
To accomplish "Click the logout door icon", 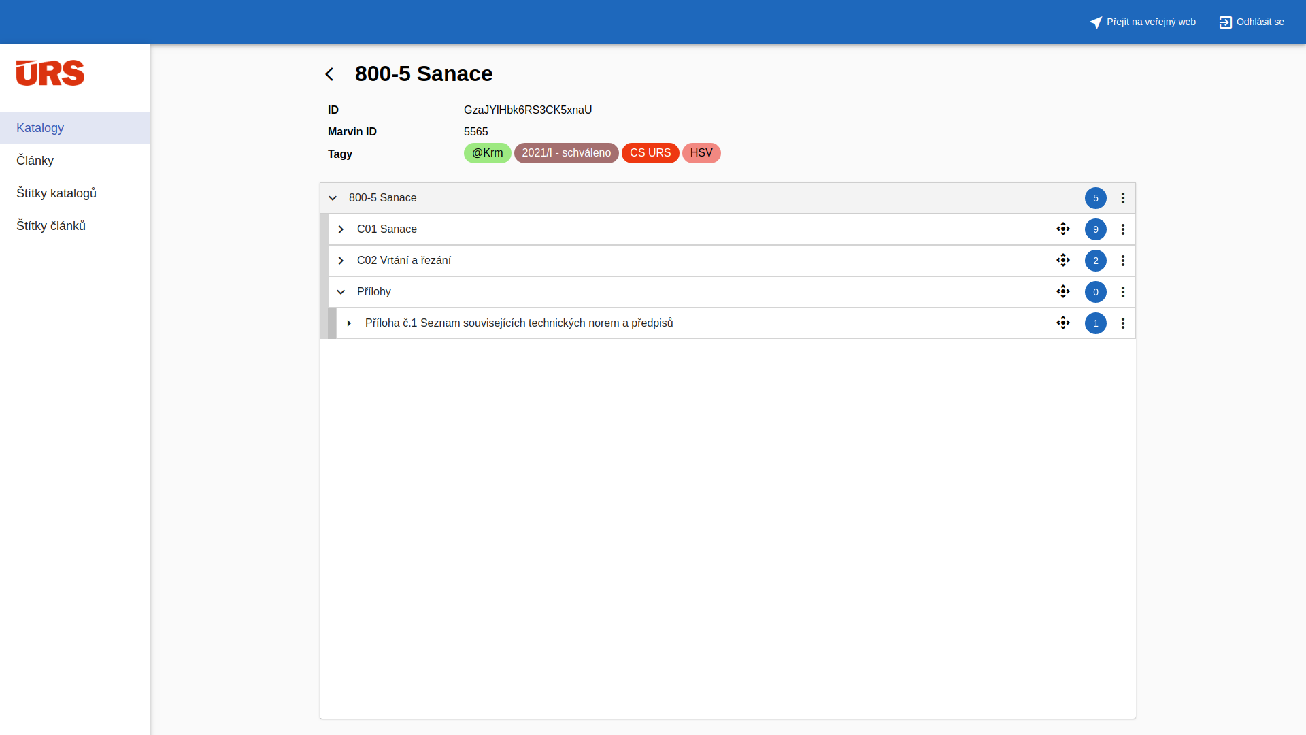I will 1226,22.
